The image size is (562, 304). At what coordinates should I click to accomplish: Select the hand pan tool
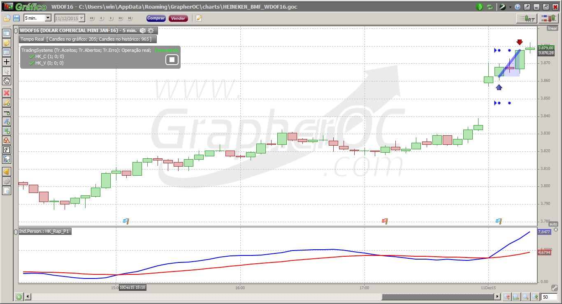[7, 81]
